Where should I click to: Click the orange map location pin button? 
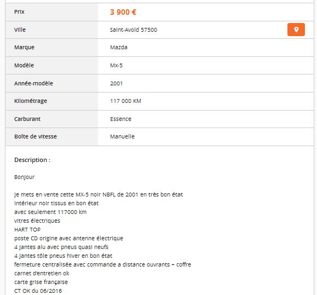pyautogui.click(x=296, y=30)
